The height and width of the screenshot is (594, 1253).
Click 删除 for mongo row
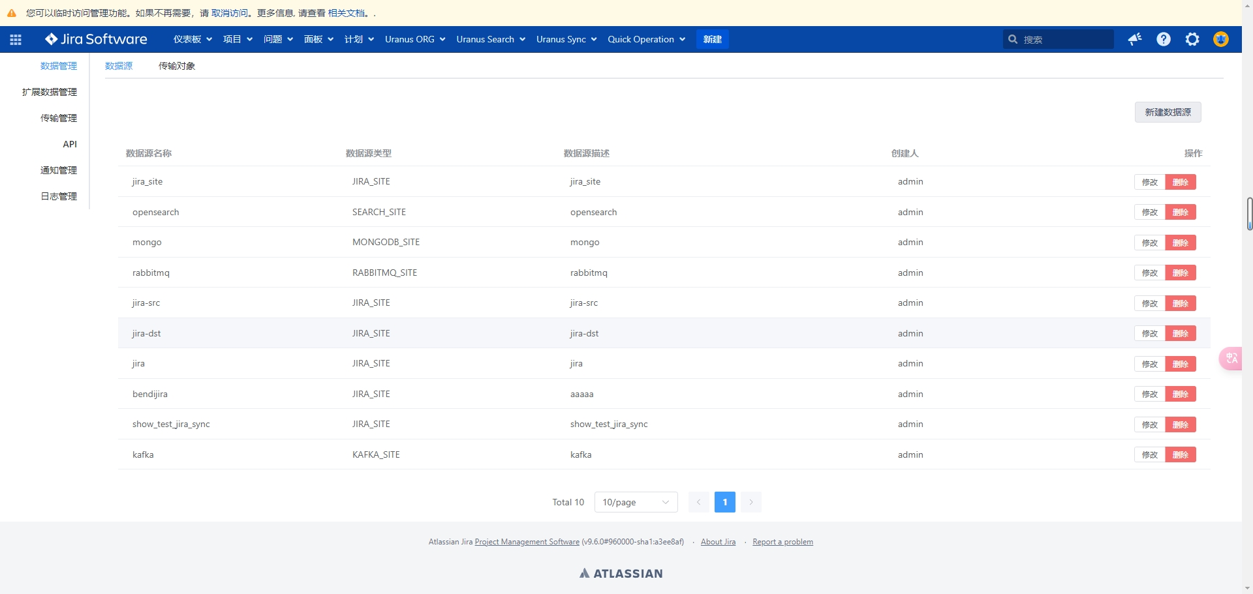(x=1181, y=243)
